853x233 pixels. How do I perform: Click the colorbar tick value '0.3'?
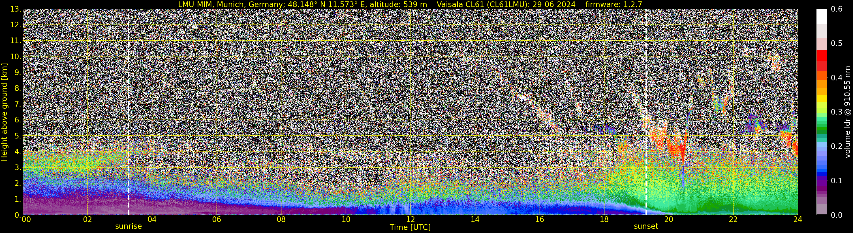tap(837, 112)
